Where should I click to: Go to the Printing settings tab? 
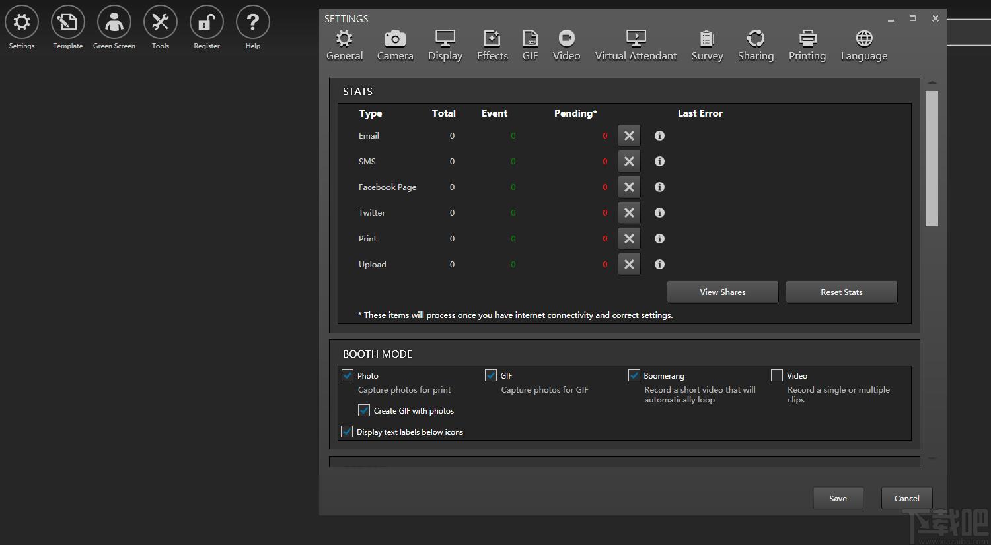pos(807,46)
